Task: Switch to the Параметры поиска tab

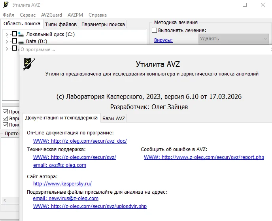Action: [103, 25]
